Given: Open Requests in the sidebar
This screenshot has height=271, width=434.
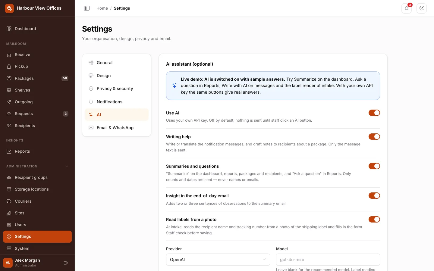Looking at the screenshot, I should (37, 114).
